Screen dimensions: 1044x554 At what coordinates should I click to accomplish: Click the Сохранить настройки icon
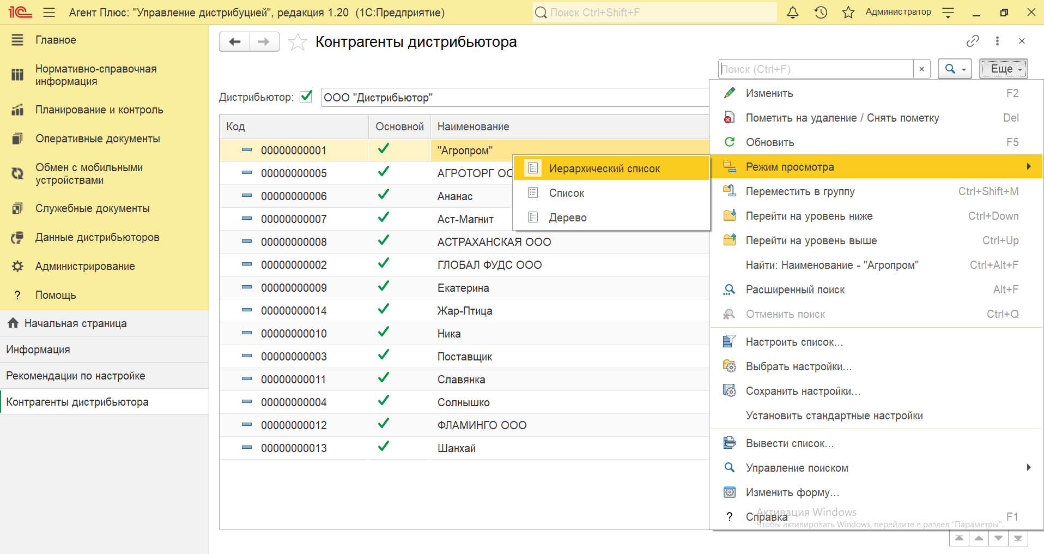click(729, 391)
